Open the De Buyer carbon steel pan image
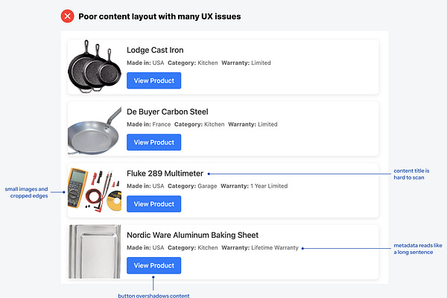The height and width of the screenshot is (298, 447). [94, 129]
